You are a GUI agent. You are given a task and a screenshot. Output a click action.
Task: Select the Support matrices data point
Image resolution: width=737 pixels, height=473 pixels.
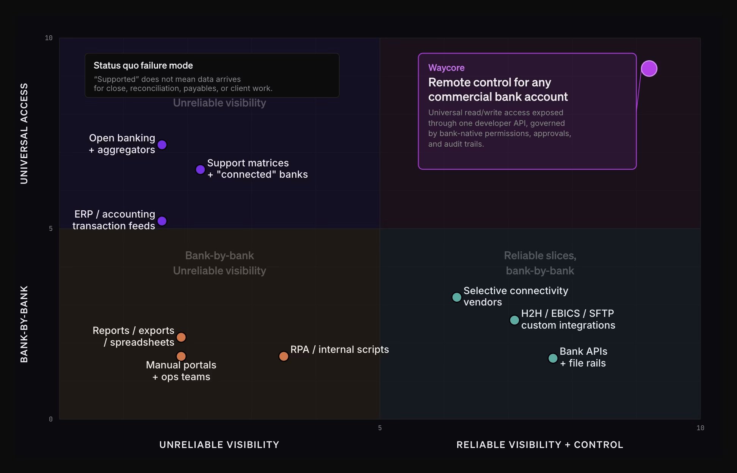point(200,169)
